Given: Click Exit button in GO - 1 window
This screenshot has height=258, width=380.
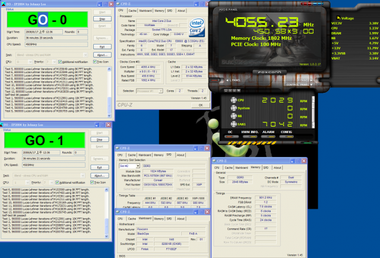Looking at the screenshot, I should pyautogui.click(x=100, y=168).
